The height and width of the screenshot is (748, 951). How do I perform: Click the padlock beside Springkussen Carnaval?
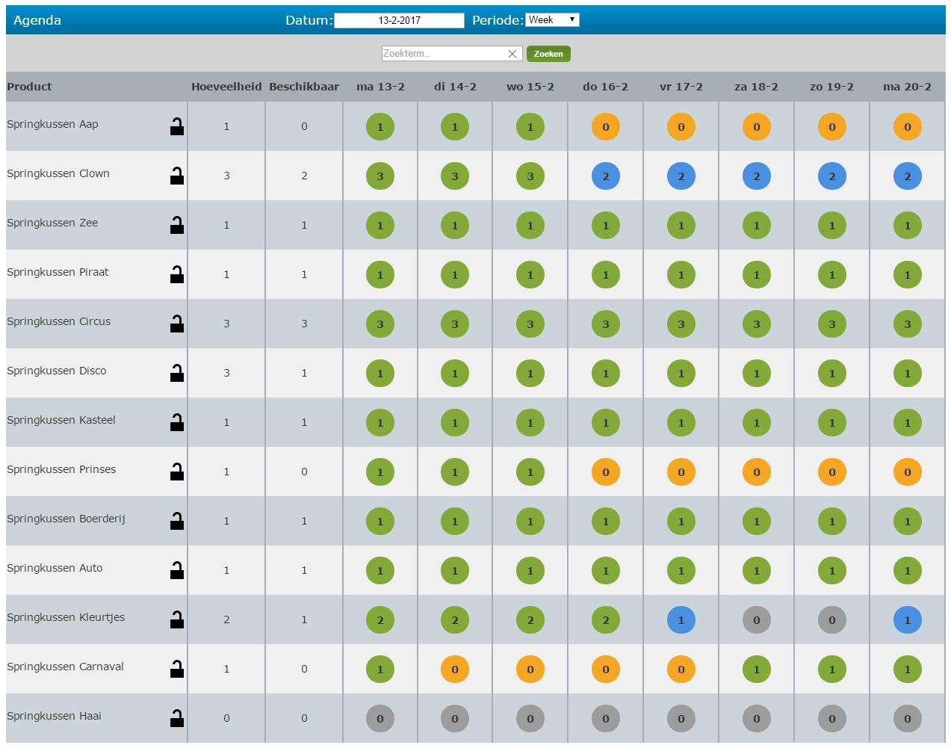click(x=176, y=669)
